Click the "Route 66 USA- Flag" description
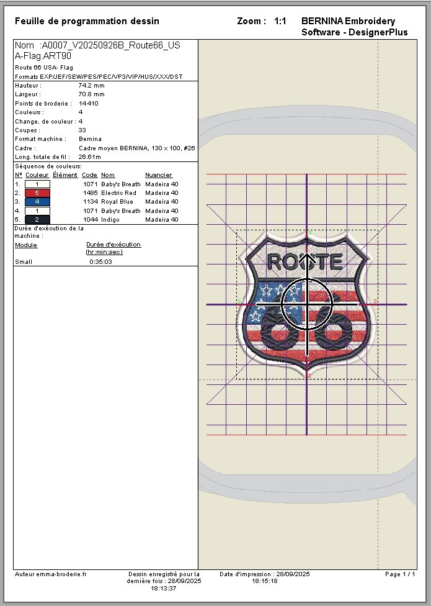Image resolution: width=431 pixels, height=606 pixels. tap(44, 68)
